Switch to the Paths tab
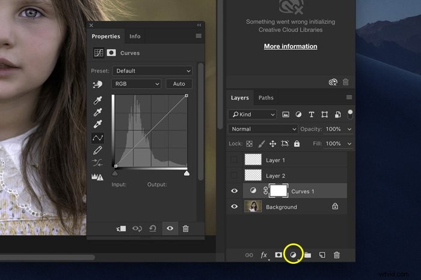Image resolution: width=421 pixels, height=280 pixels. 266,98
